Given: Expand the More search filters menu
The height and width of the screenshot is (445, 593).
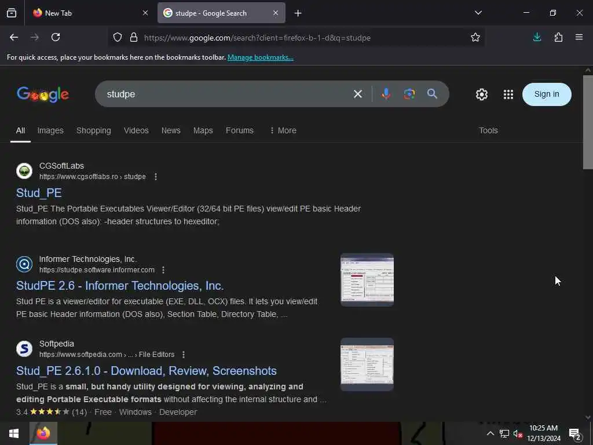Looking at the screenshot, I should point(283,130).
